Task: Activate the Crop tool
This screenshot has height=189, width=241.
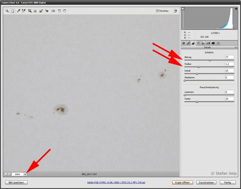Action: pyautogui.click(x=30, y=11)
